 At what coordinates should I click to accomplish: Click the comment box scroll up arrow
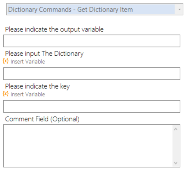point(176,129)
